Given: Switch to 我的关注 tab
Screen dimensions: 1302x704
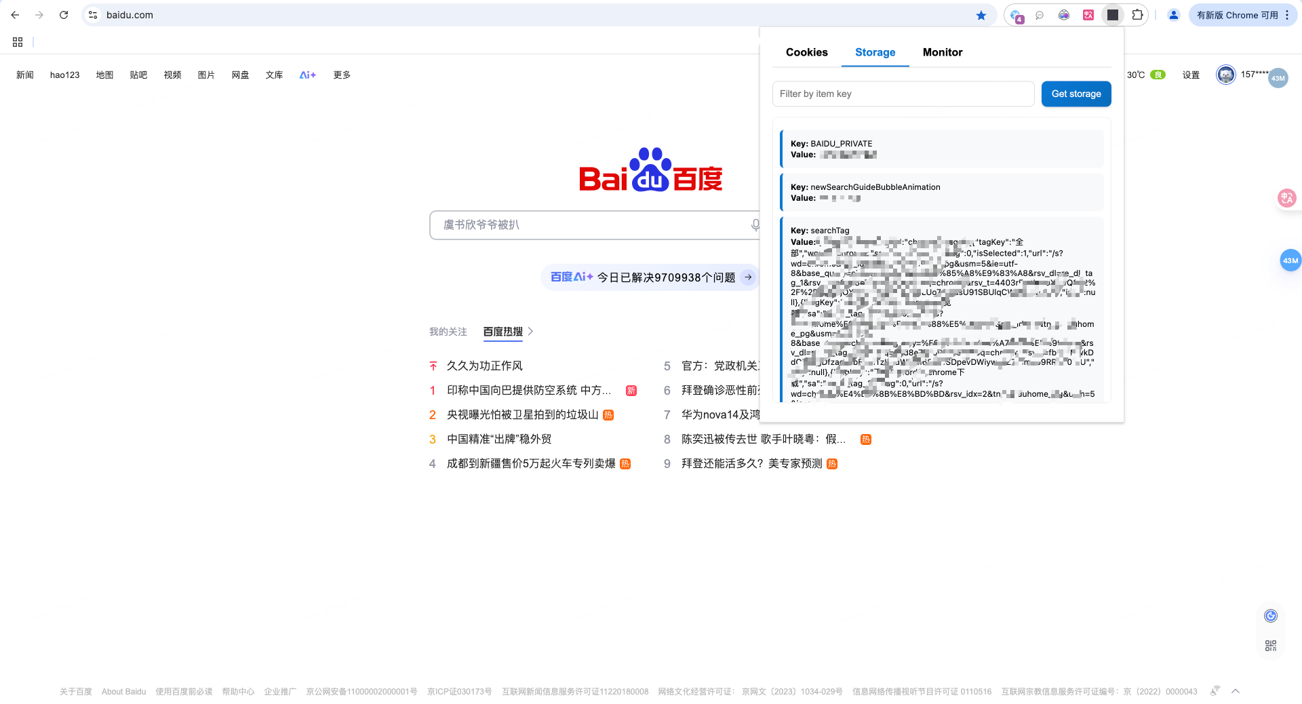Looking at the screenshot, I should tap(448, 332).
